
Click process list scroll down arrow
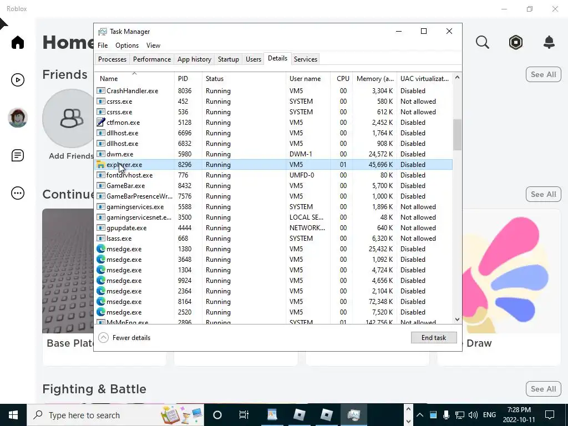coord(457,319)
